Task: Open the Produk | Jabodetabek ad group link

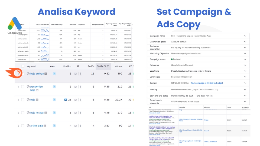Action: (210, 142)
